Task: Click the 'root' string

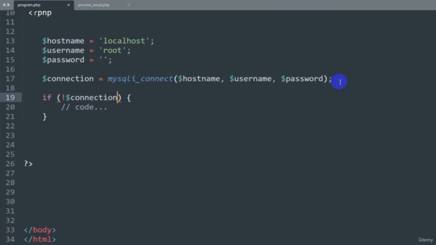Action: click(112, 50)
